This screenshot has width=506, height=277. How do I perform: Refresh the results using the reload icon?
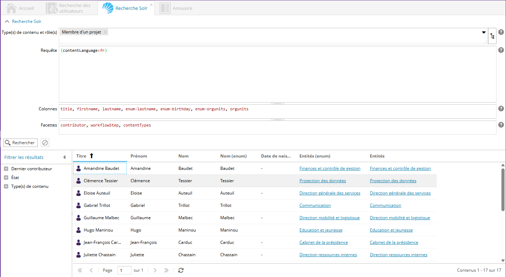click(x=181, y=270)
